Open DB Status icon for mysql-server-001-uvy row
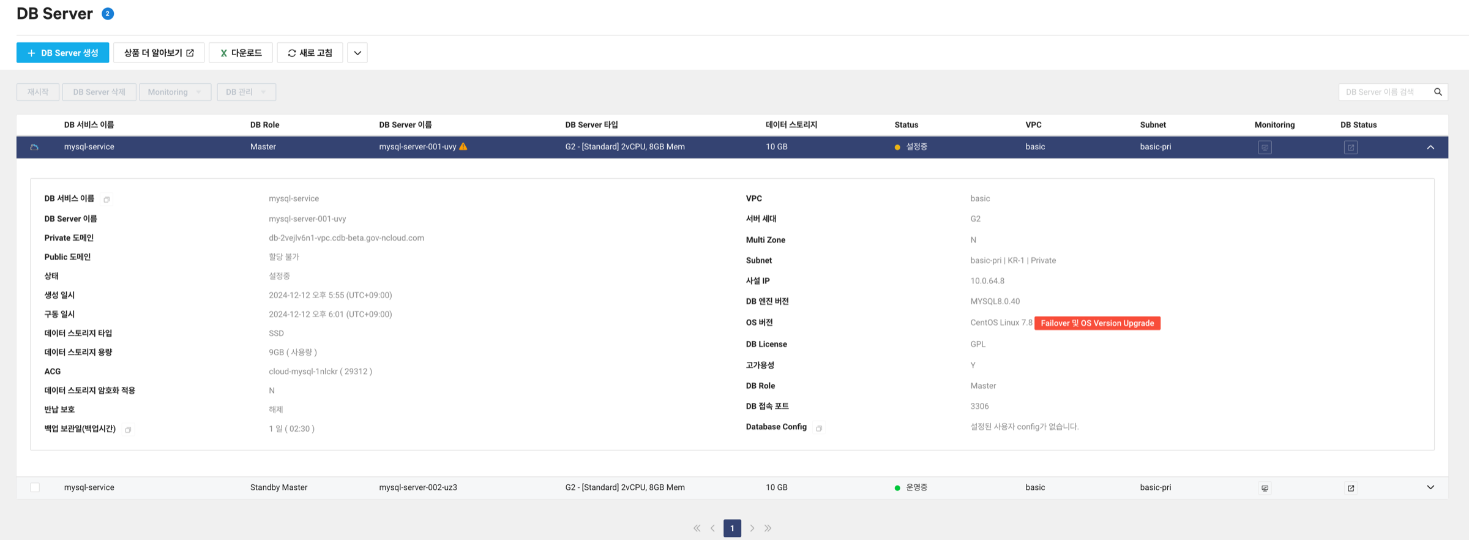The image size is (1469, 540). tap(1351, 148)
